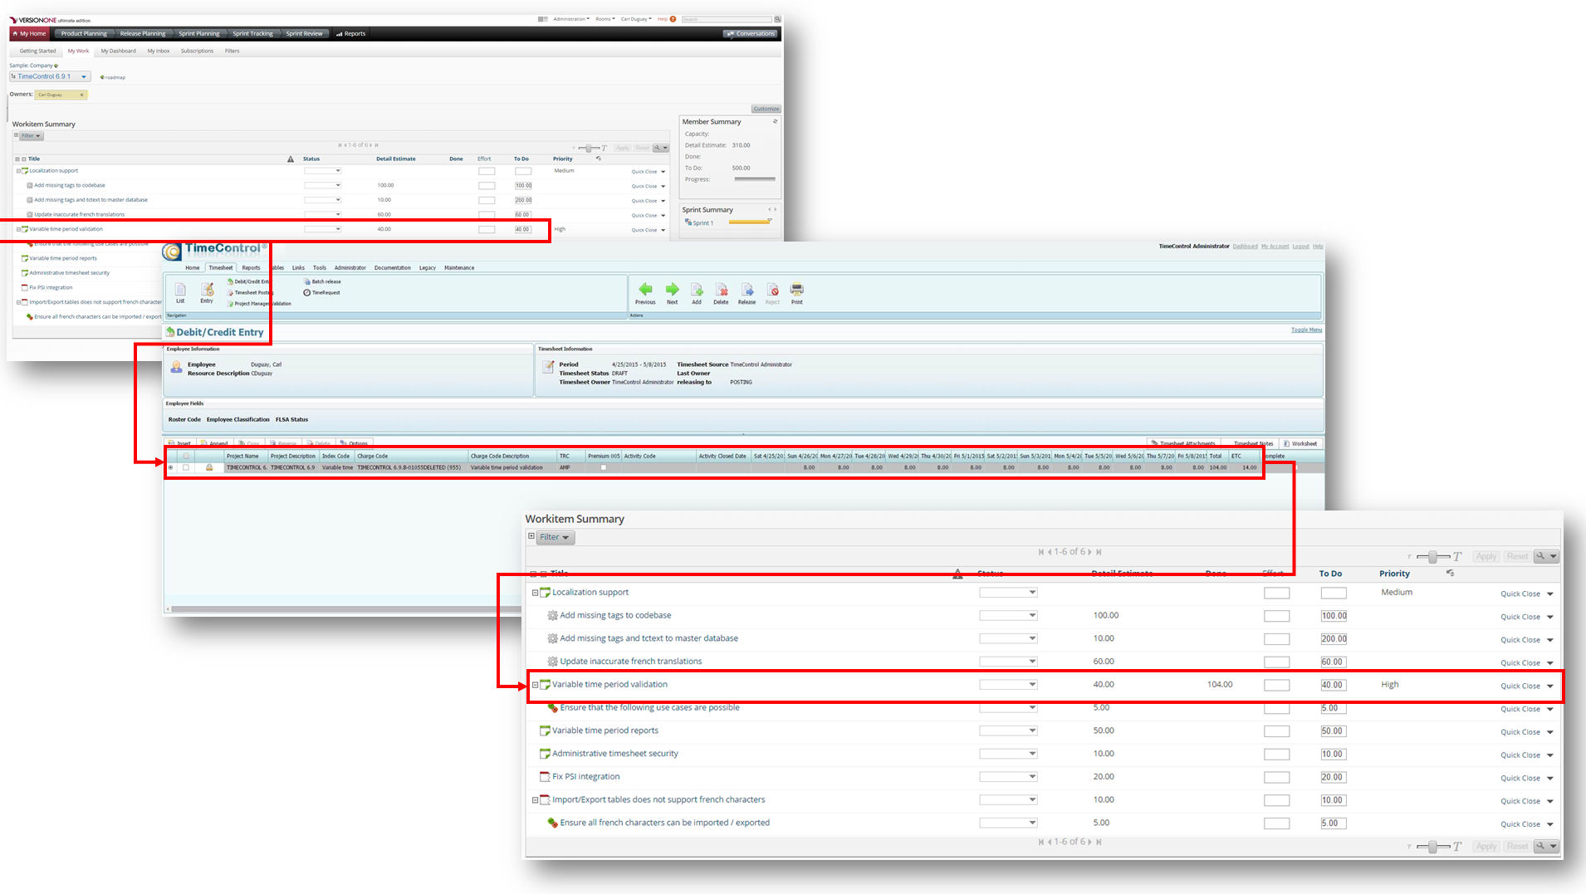Click the Reject icon in TimeControl actions

772,290
